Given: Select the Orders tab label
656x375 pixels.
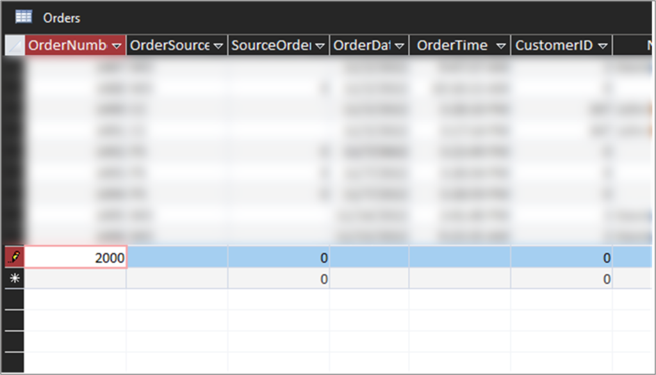Looking at the screenshot, I should coord(62,18).
